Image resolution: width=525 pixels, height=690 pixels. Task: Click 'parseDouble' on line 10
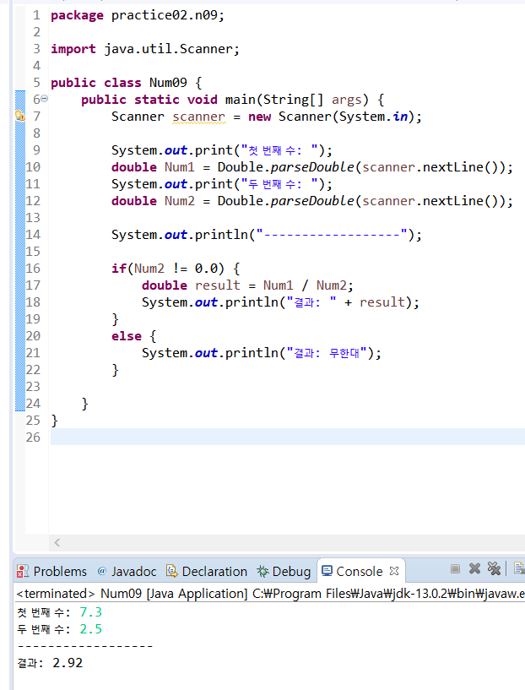(x=312, y=167)
